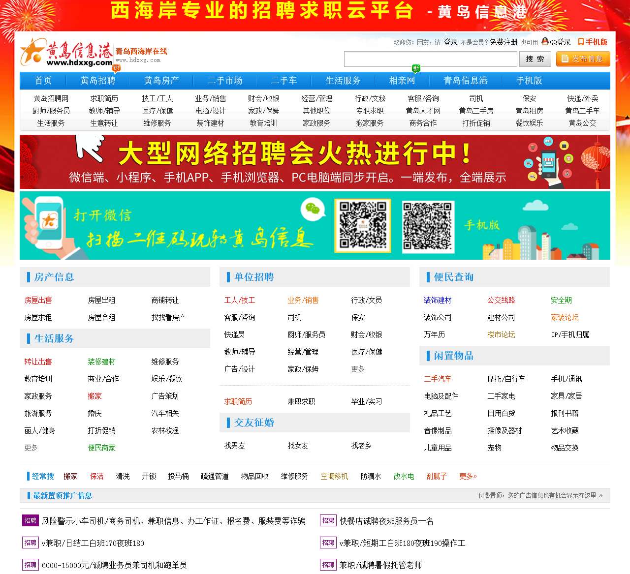Select 房屋出售 under 房产信息
The image size is (630, 574).
pos(38,300)
